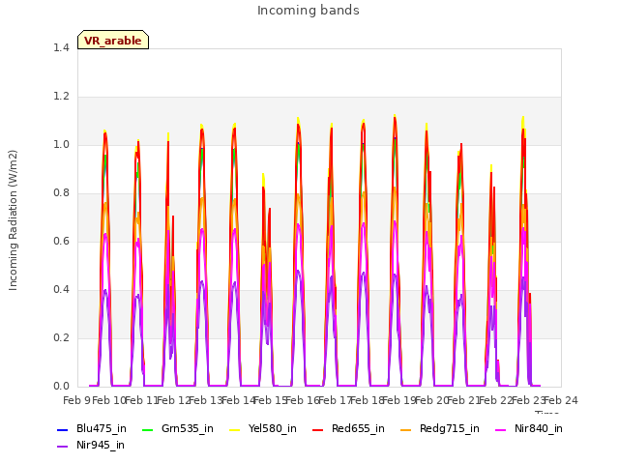
Task: Click the Incoming bands chart title
Action: (309, 11)
